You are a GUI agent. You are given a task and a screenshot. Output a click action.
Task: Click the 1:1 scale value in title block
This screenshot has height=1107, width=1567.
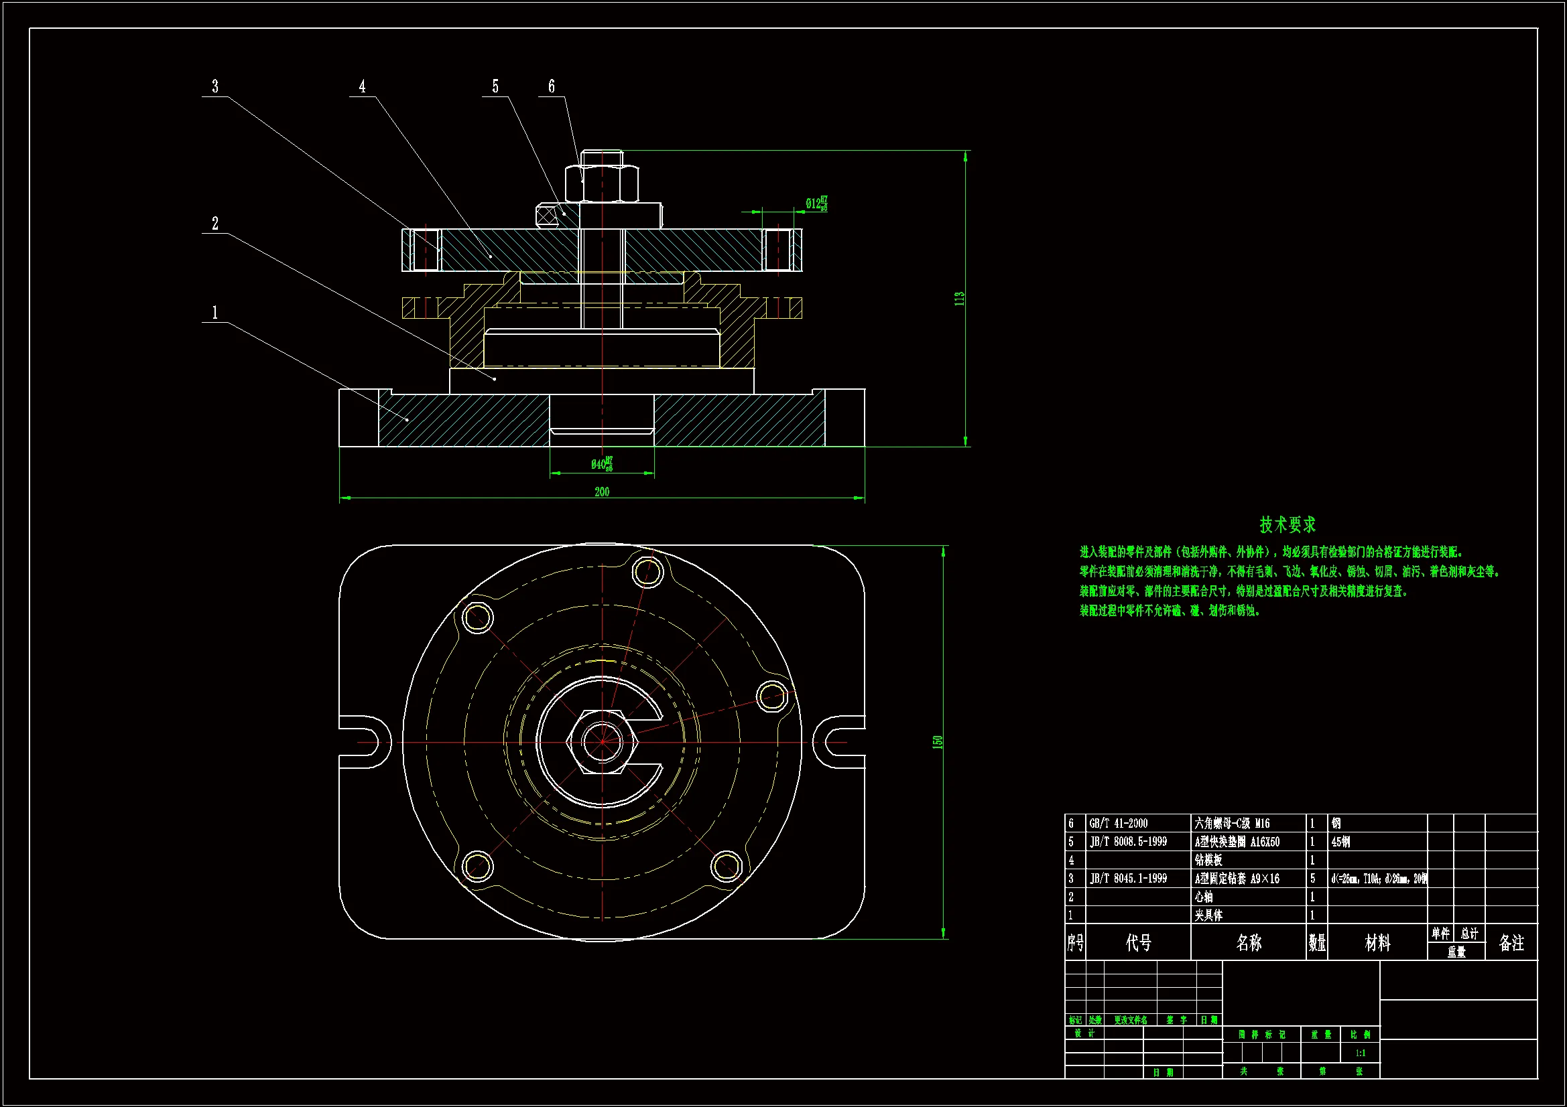pyautogui.click(x=1360, y=1053)
